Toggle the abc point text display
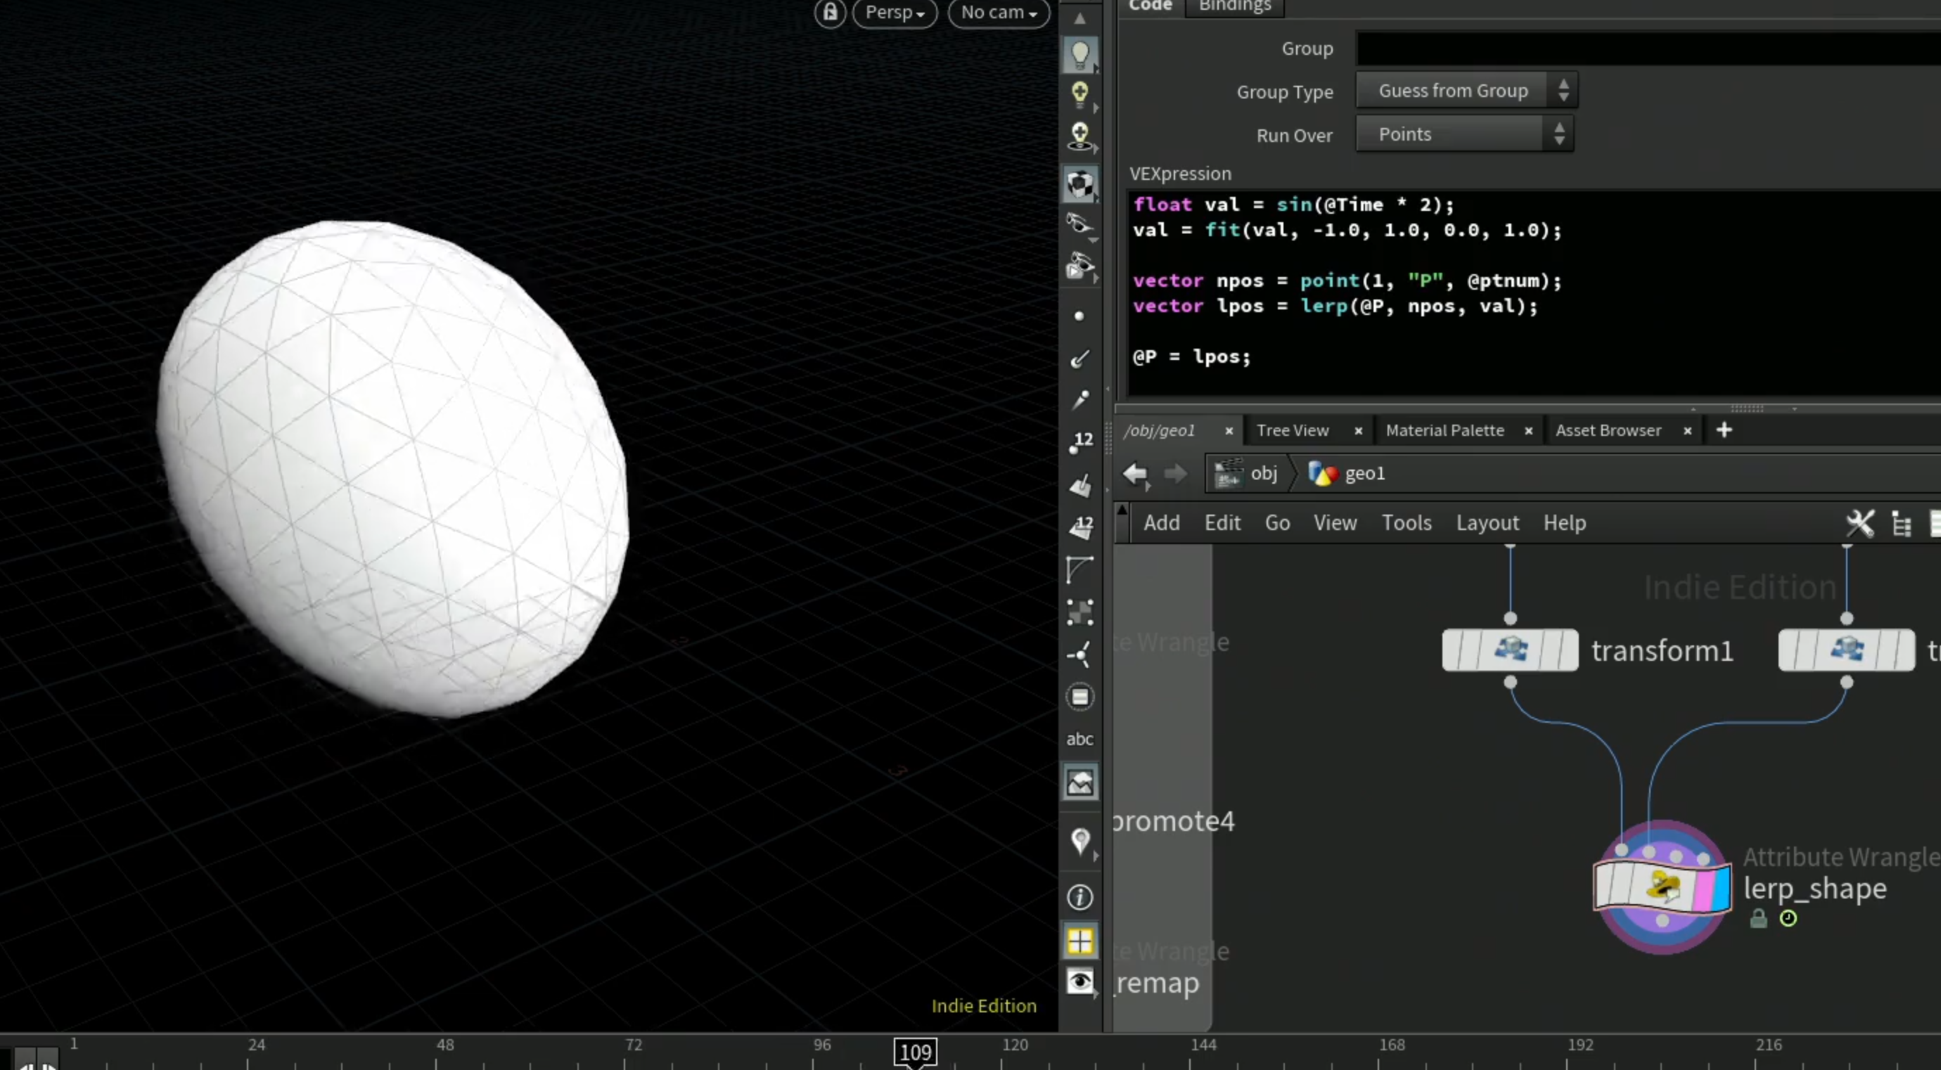This screenshot has height=1070, width=1941. (1080, 739)
